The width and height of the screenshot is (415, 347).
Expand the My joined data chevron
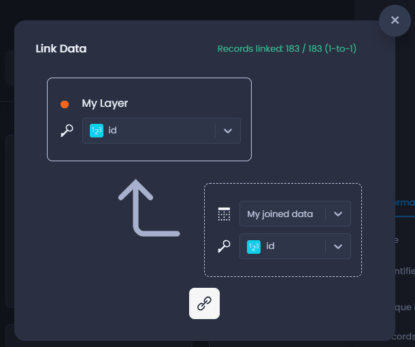click(x=338, y=214)
